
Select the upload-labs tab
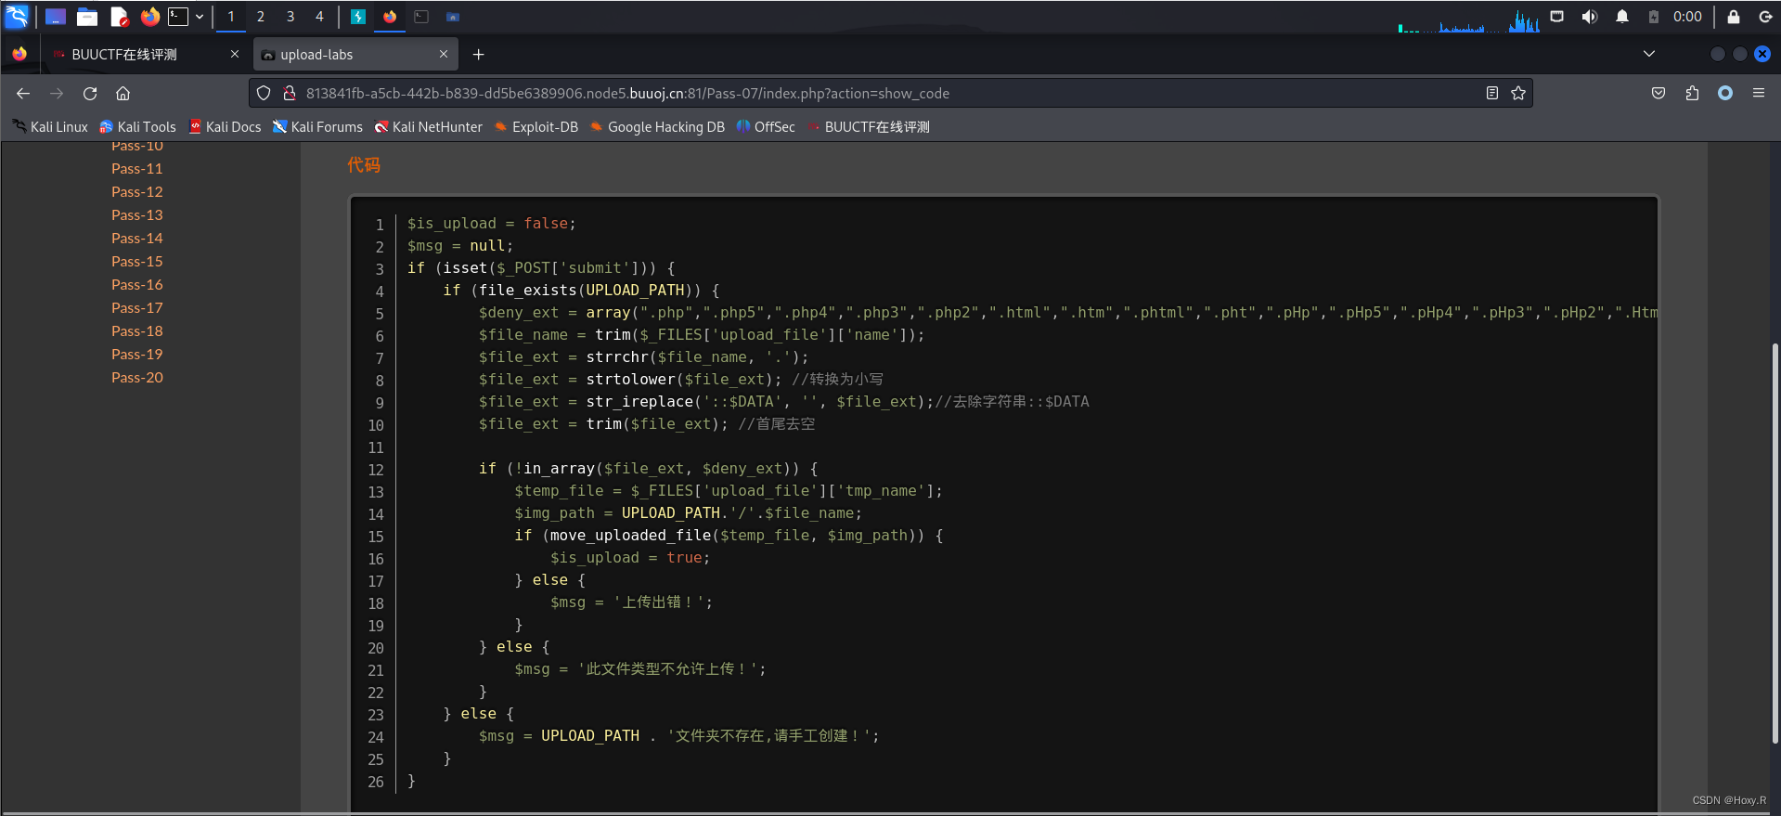click(355, 55)
